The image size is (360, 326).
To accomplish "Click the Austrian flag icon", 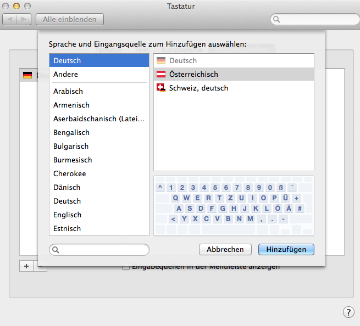I will [161, 74].
